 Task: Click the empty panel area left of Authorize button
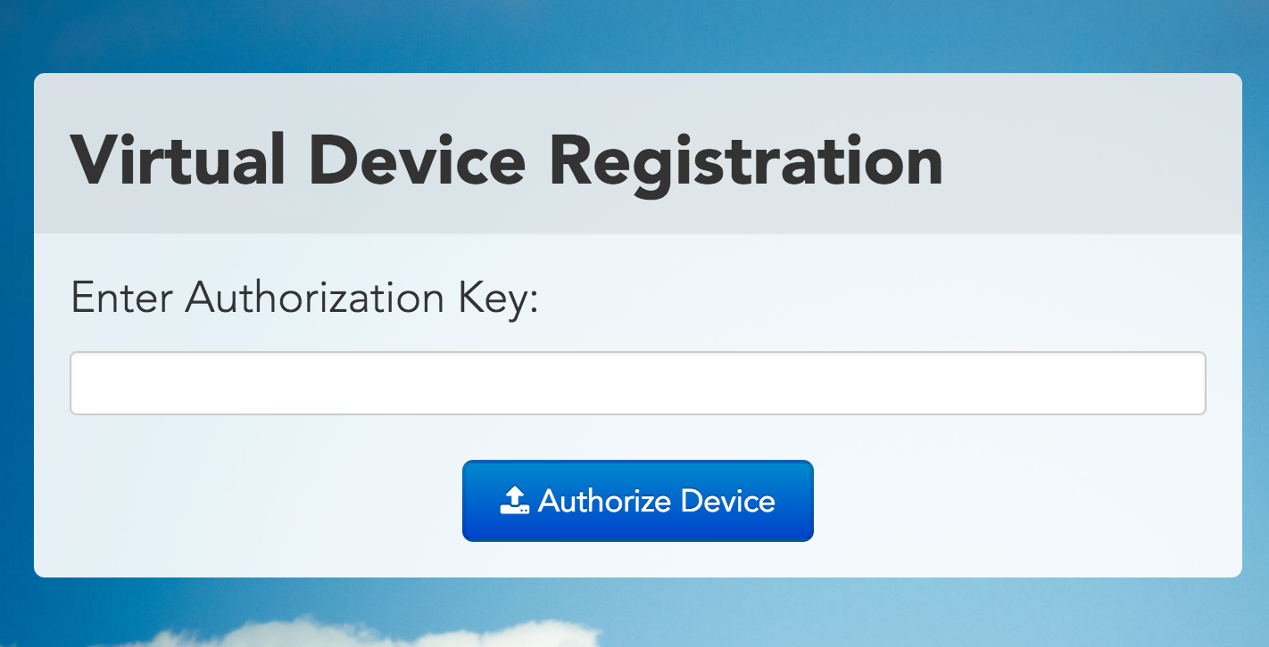click(250, 501)
